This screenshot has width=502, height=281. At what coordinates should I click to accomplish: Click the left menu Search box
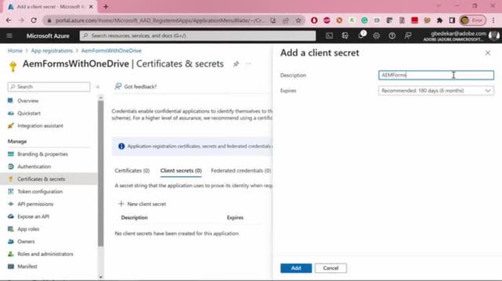49,87
